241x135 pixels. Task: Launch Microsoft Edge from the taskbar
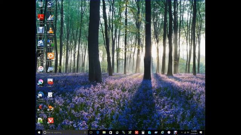pos(98,132)
